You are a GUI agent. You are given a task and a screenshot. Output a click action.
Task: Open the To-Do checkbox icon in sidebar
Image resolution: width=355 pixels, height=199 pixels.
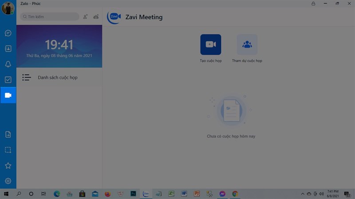pos(8,80)
